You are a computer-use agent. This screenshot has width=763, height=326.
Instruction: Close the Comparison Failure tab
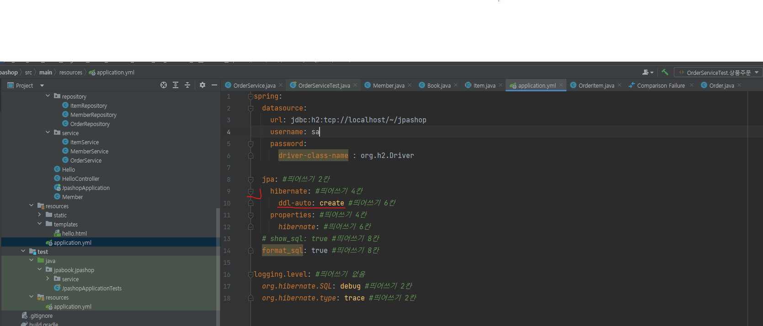click(692, 85)
